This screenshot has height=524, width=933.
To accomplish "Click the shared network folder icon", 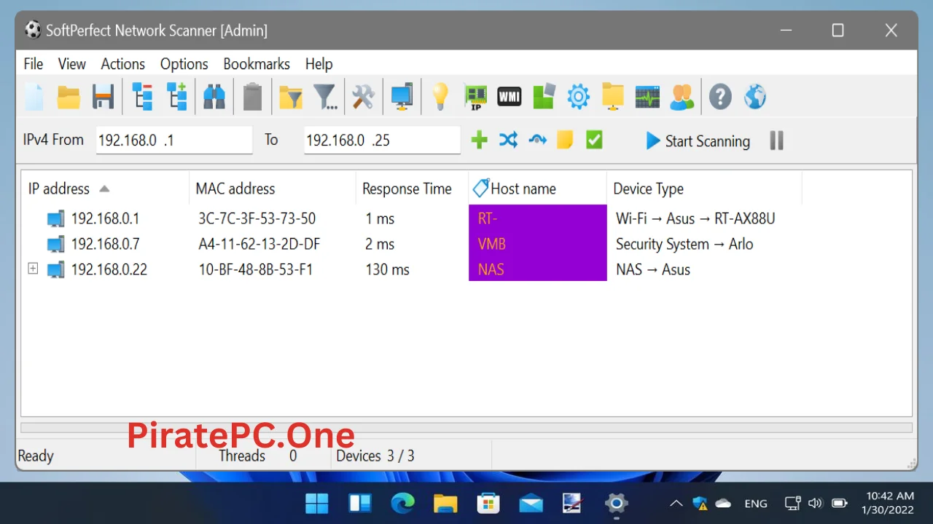I will tap(613, 97).
